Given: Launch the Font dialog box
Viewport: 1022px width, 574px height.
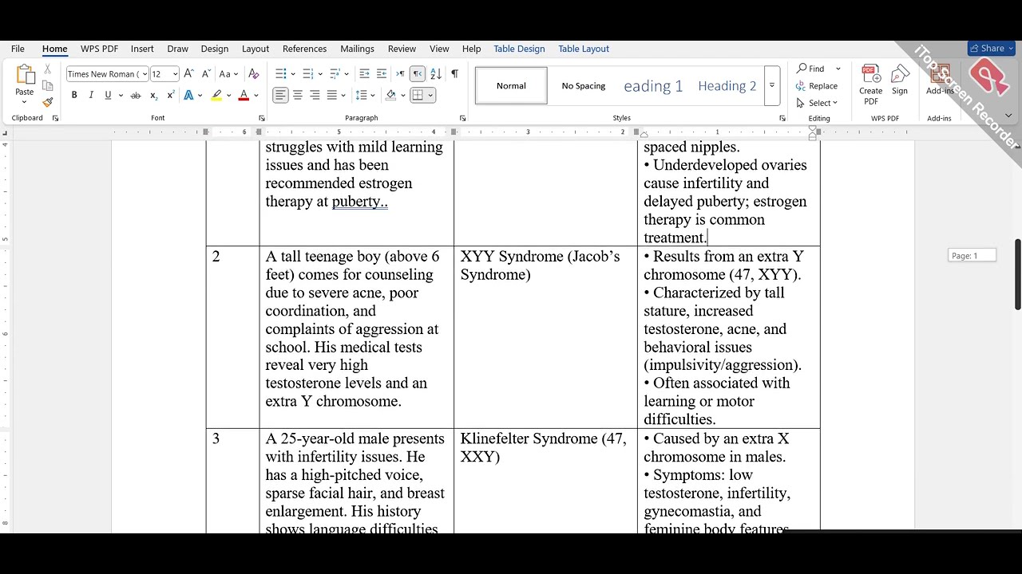Looking at the screenshot, I should 261,118.
